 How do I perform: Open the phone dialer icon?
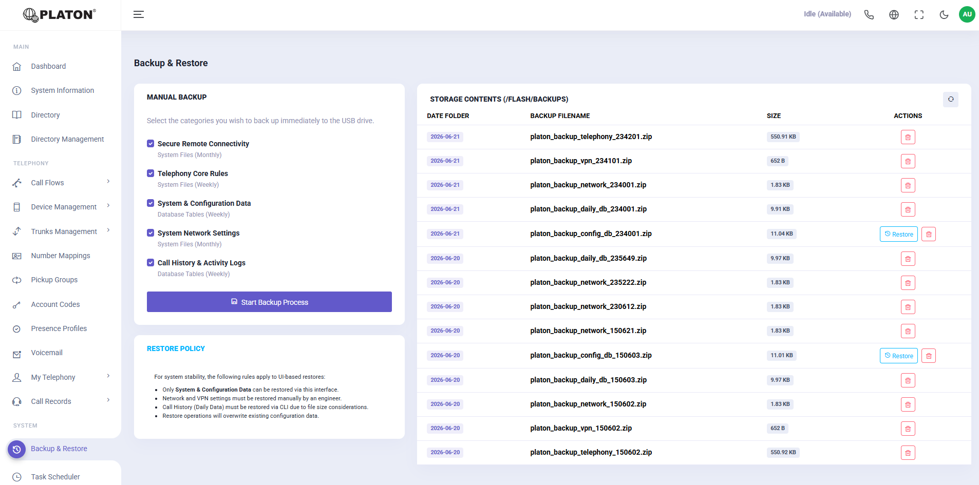point(869,14)
